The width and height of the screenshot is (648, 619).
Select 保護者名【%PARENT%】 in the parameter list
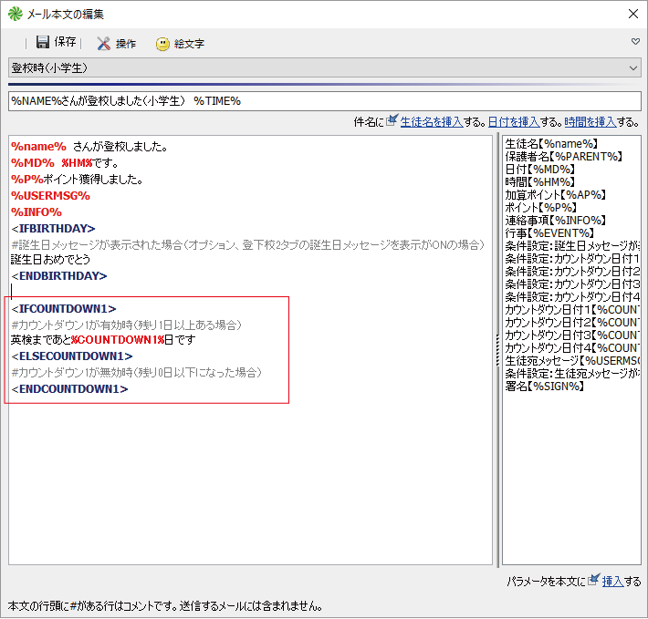pos(562,156)
